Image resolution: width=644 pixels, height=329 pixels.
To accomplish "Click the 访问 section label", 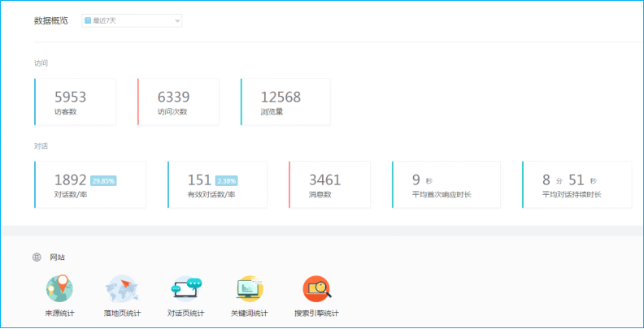I will coord(41,63).
